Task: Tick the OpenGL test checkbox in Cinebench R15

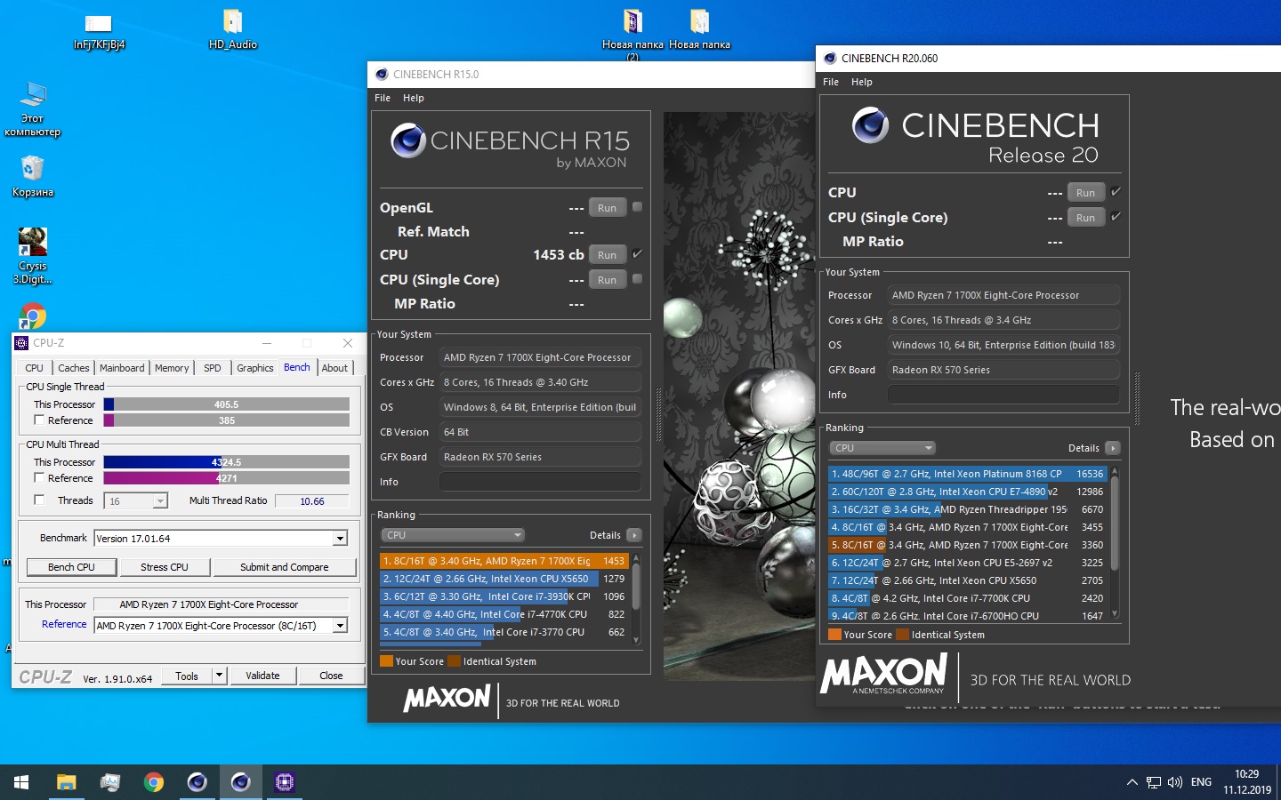Action: 637,207
